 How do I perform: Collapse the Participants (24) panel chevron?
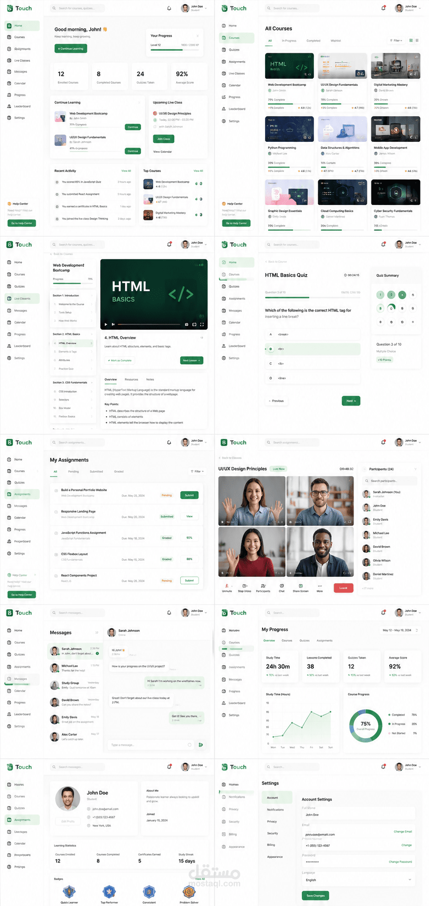point(416,469)
